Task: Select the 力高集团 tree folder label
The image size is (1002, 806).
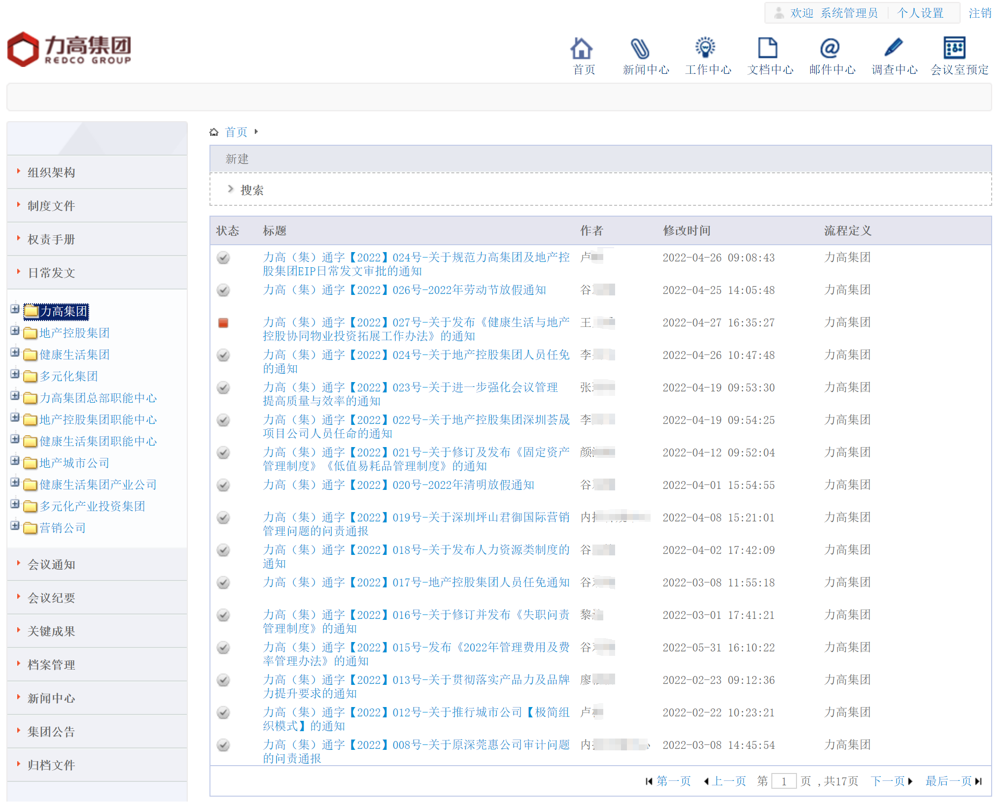Action: click(x=64, y=311)
